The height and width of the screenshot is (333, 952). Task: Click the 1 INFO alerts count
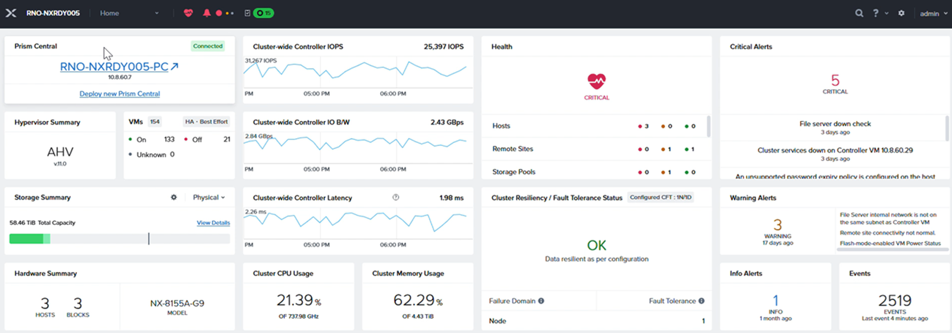(x=776, y=303)
